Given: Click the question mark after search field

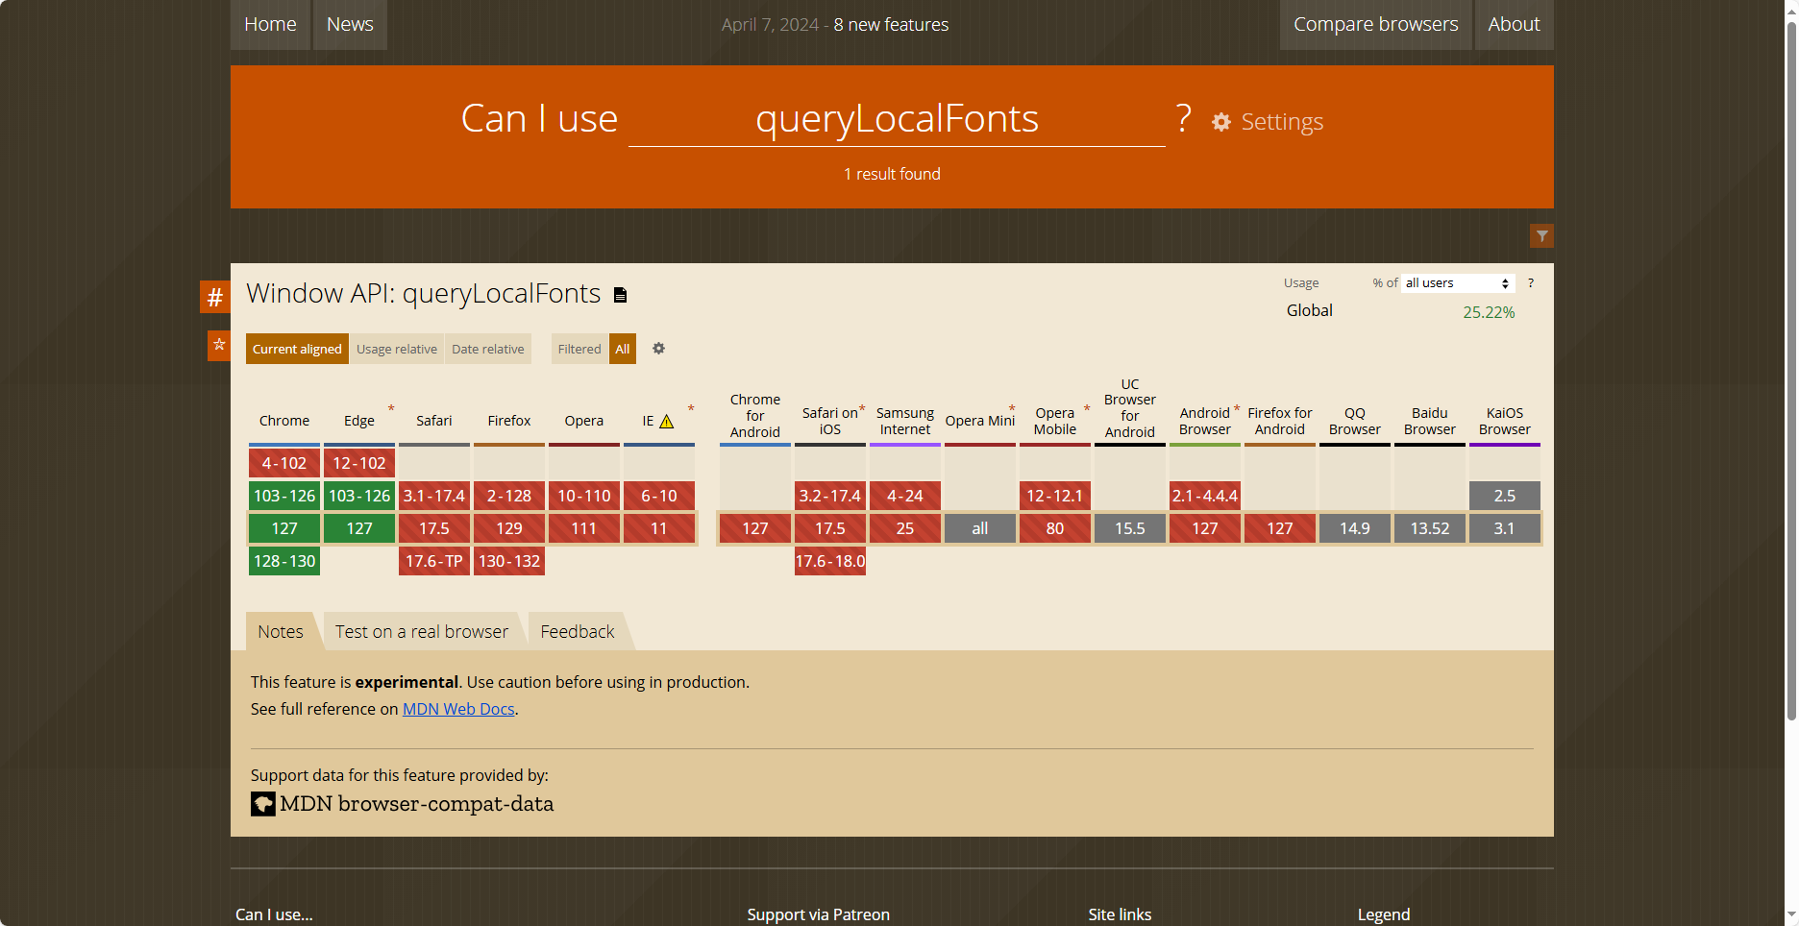Looking at the screenshot, I should click(1184, 119).
